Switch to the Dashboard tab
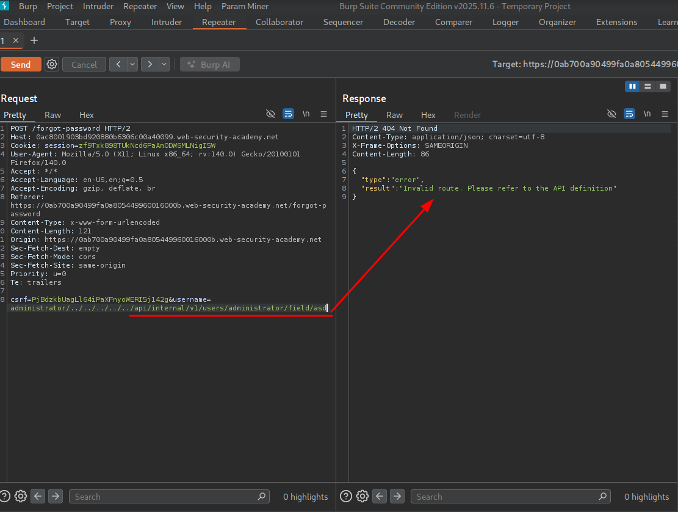The width and height of the screenshot is (678, 512). (24, 22)
